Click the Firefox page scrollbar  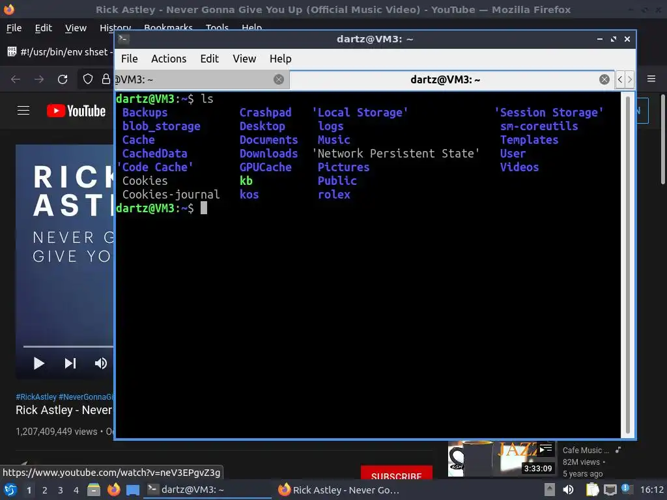[662, 141]
